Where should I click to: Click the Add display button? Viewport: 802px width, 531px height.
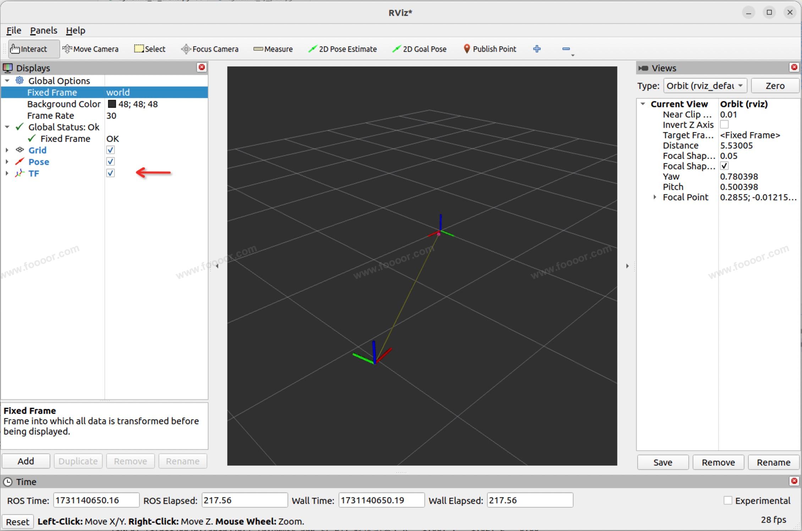tap(26, 461)
